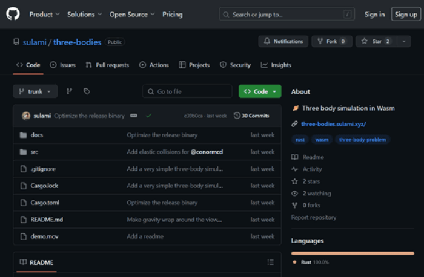Click the Cargo.toml file icon
This screenshot has width=424, height=277.
(x=24, y=203)
